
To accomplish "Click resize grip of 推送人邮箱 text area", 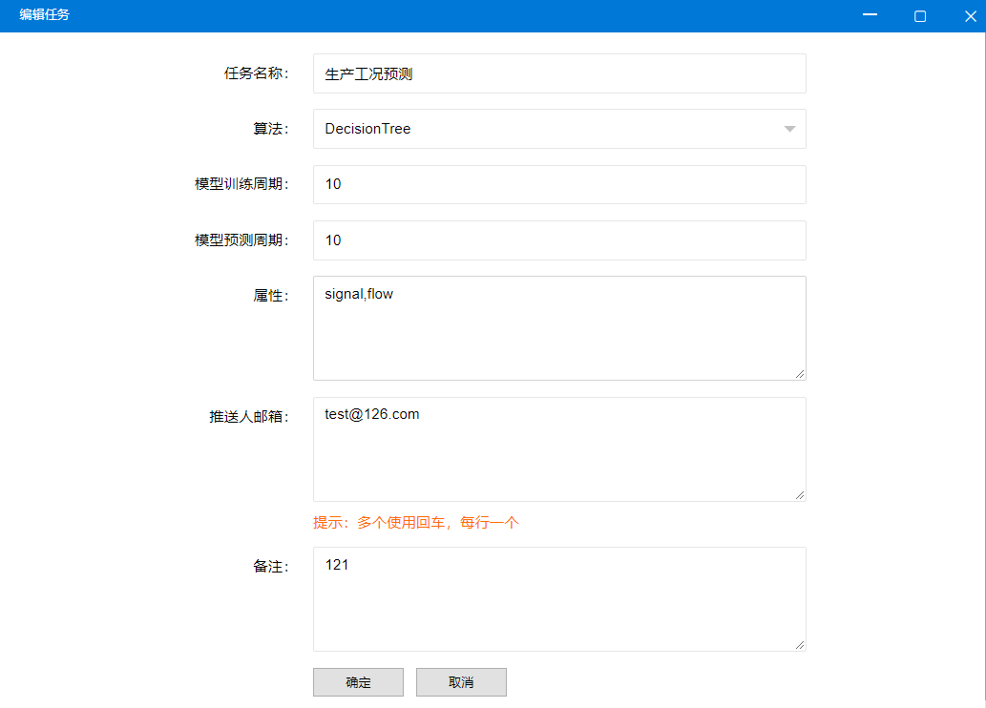I will [x=800, y=495].
